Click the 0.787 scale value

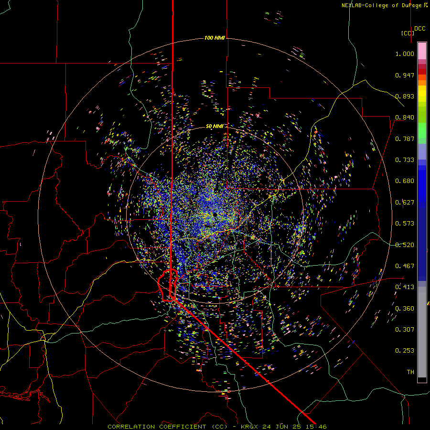(405, 139)
